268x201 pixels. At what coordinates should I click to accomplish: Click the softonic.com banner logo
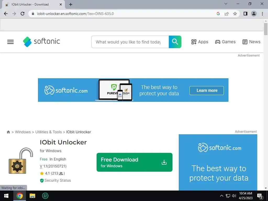pyautogui.click(x=66, y=90)
